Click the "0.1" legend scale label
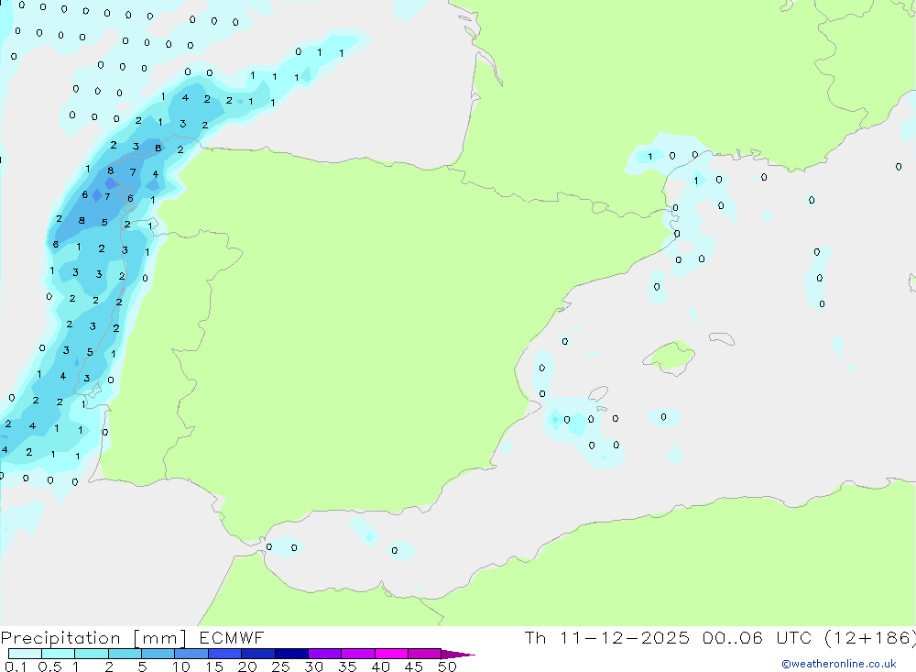This screenshot has width=916, height=672. click(x=16, y=666)
